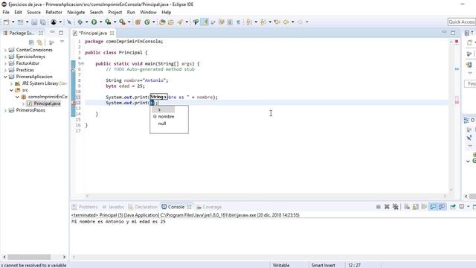Click the Coverage launch icon
The width and height of the screenshot is (476, 268).
tap(108, 22)
